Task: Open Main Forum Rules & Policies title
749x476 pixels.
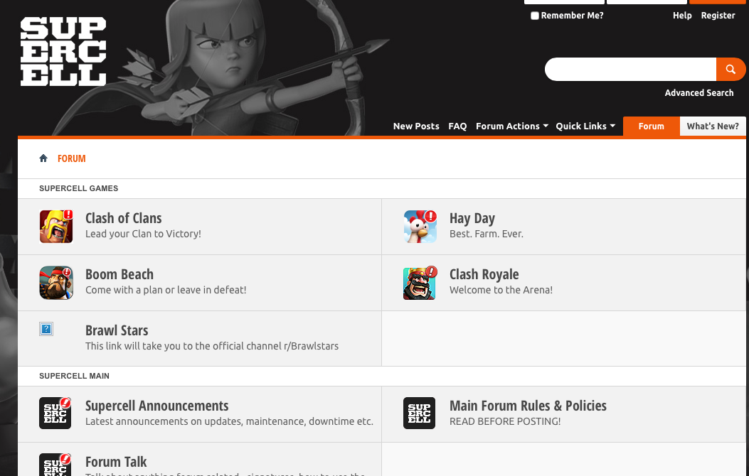Action: [x=528, y=406]
